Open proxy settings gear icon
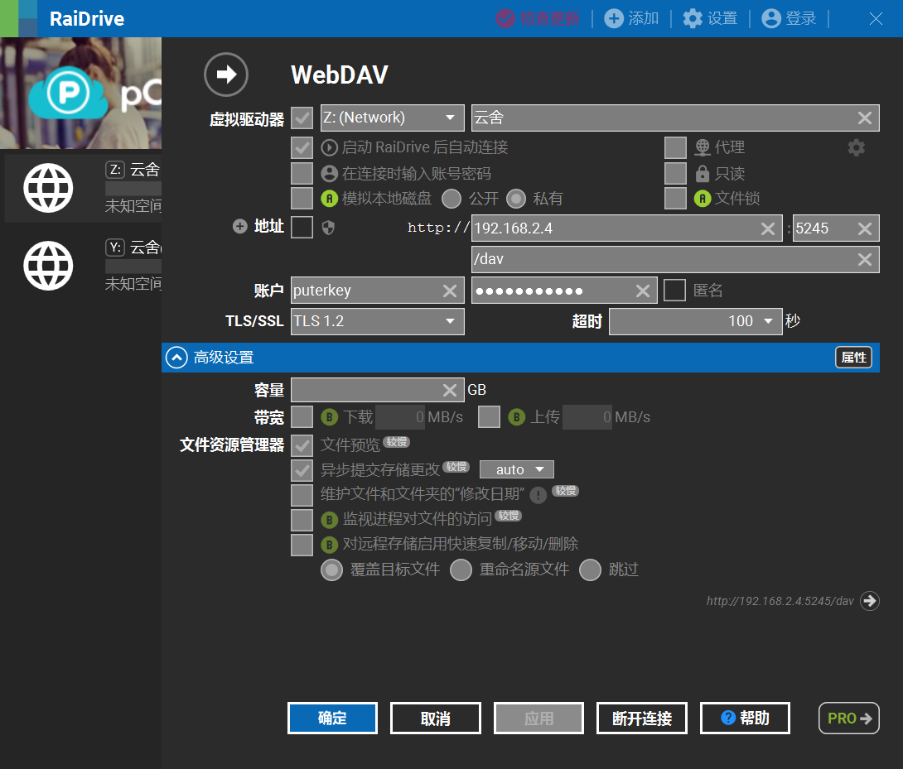 click(x=857, y=147)
